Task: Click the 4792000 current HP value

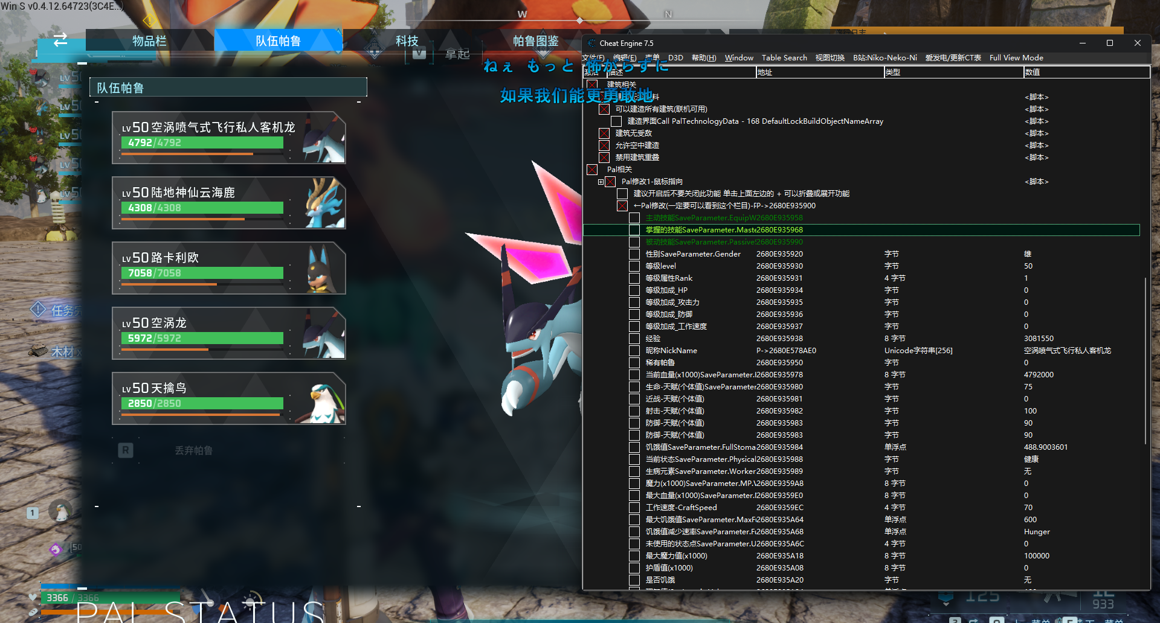Action: coord(1039,375)
